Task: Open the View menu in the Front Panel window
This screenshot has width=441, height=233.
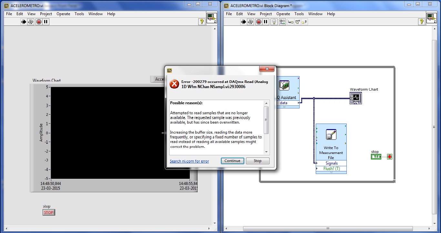Action: [x=31, y=14]
